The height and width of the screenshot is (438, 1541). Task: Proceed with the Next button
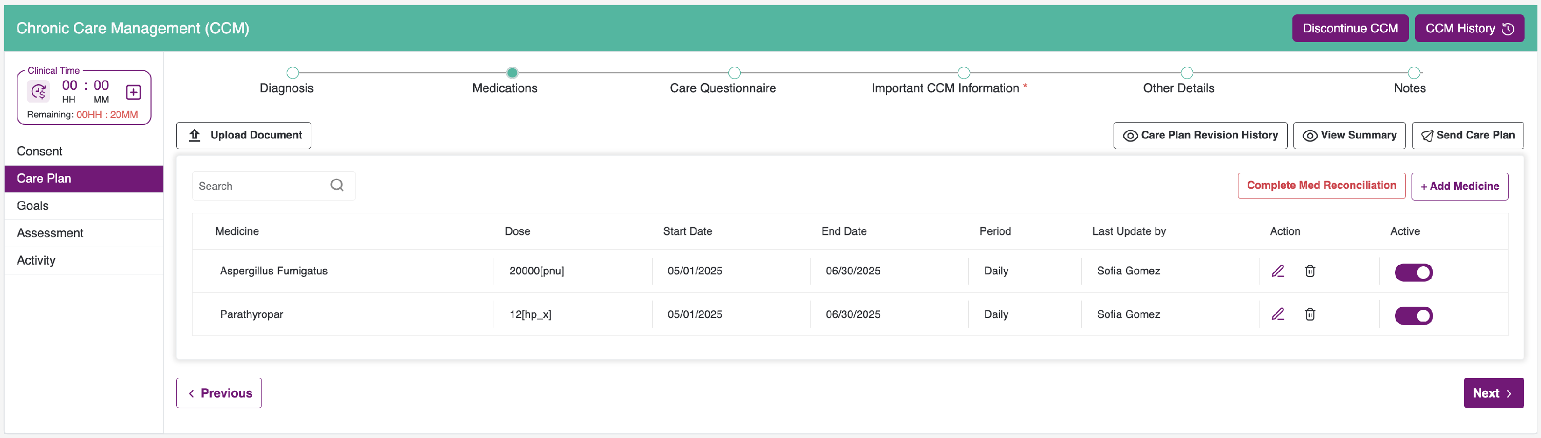click(1493, 392)
